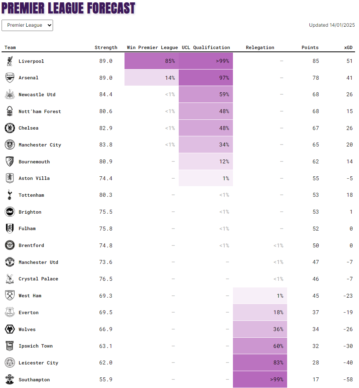Image resolution: width=359 pixels, height=388 pixels.
Task: Click the Fulham crest icon
Action: point(10,229)
